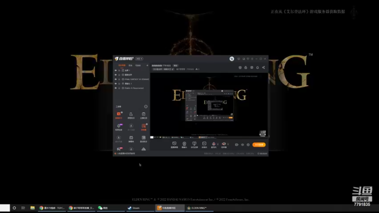Add a full-screen game source from bottom toolbar
Viewport: 379px width, 213px height.
coord(194,145)
